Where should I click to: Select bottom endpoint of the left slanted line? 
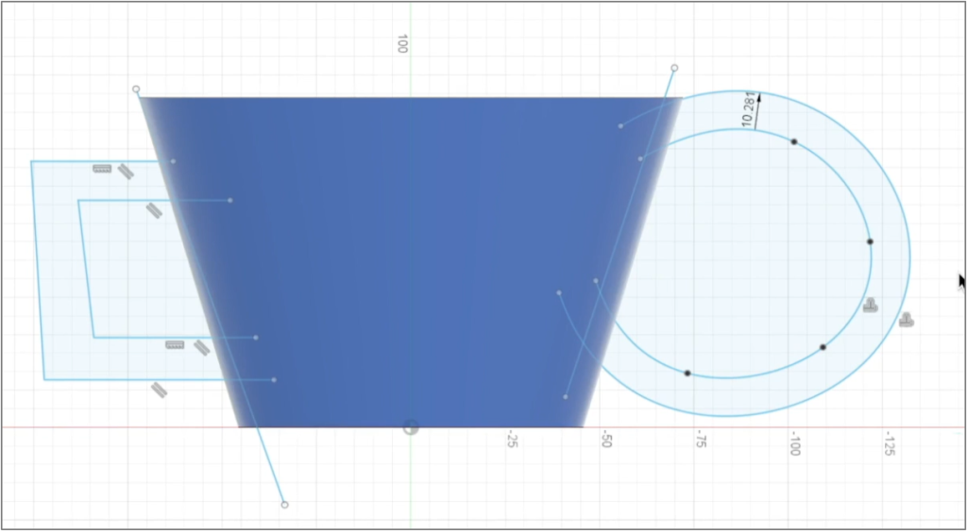284,505
